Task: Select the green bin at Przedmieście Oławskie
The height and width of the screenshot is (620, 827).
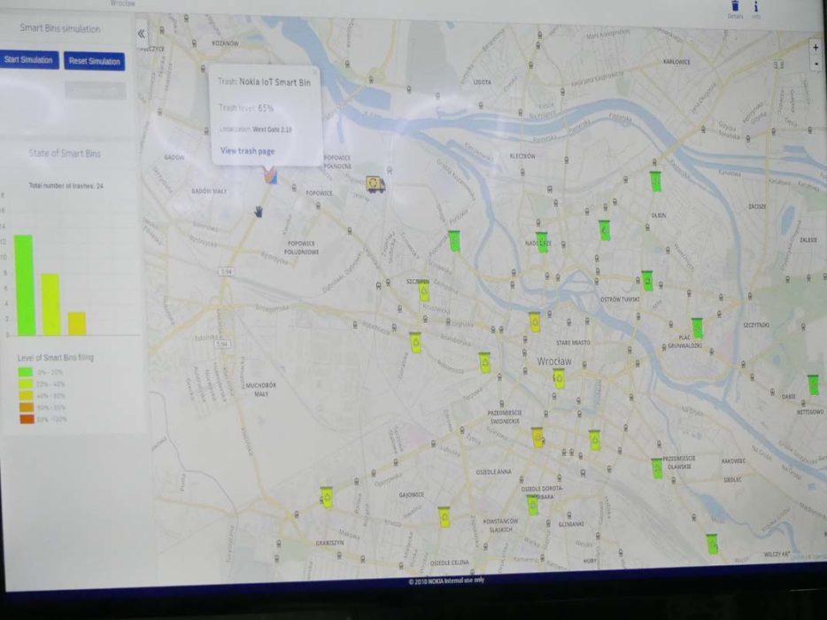Action: [x=657, y=469]
